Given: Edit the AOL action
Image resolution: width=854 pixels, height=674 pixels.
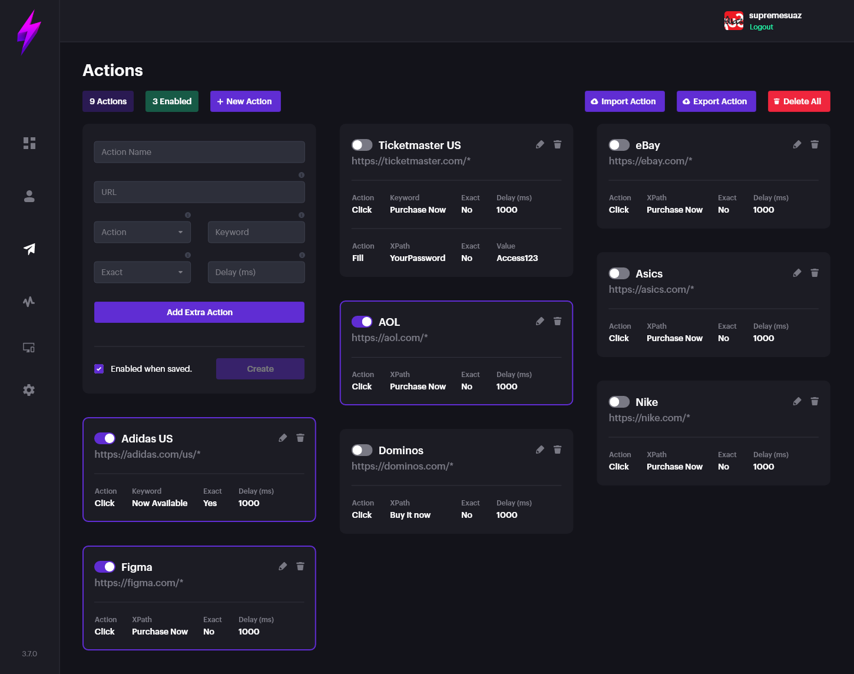Looking at the screenshot, I should (540, 321).
